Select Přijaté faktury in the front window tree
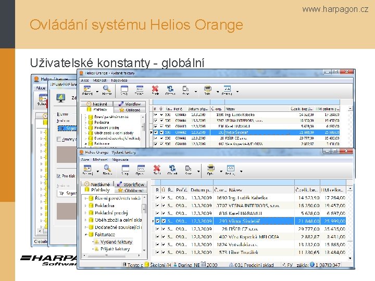The width and height of the screenshot is (375, 281). coord(115,249)
